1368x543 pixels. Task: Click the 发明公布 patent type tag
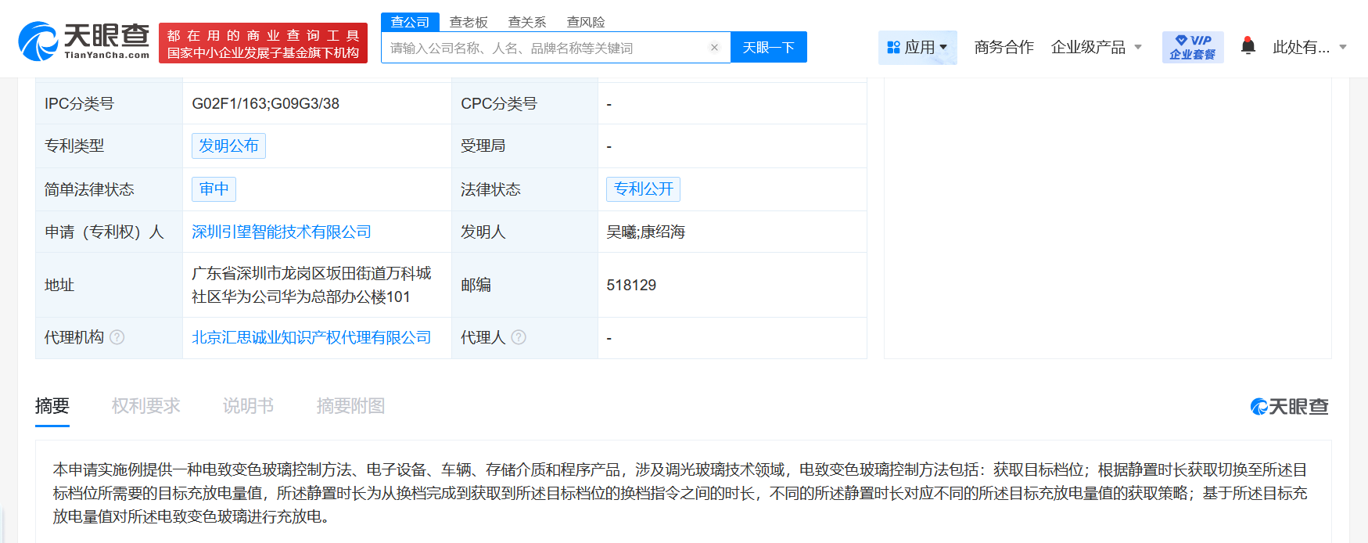point(228,146)
